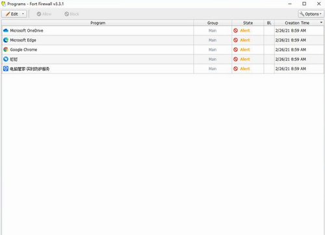
Task: Click the Allow toolbar button
Action: point(44,14)
